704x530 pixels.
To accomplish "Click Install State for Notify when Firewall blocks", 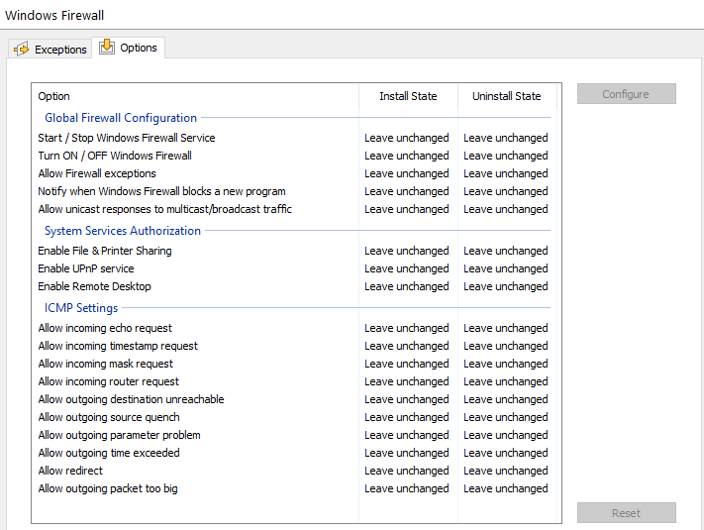I will tap(407, 191).
